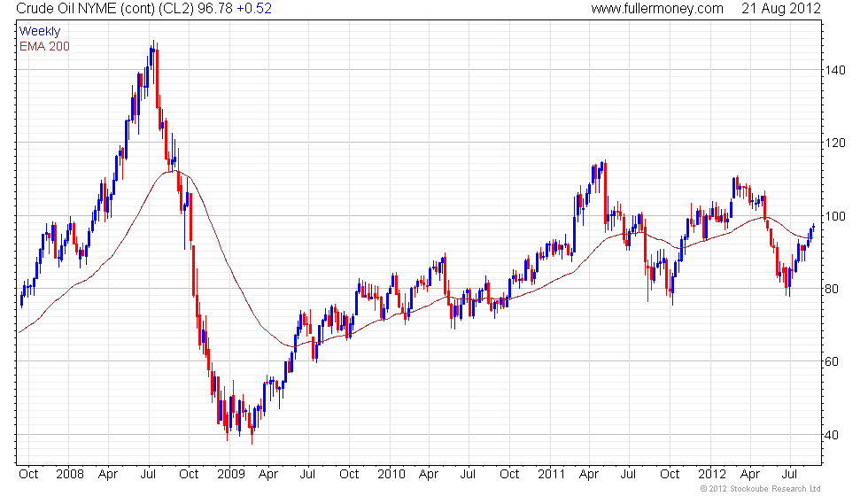Click the 40 price axis label
The width and height of the screenshot is (868, 496).
[832, 435]
